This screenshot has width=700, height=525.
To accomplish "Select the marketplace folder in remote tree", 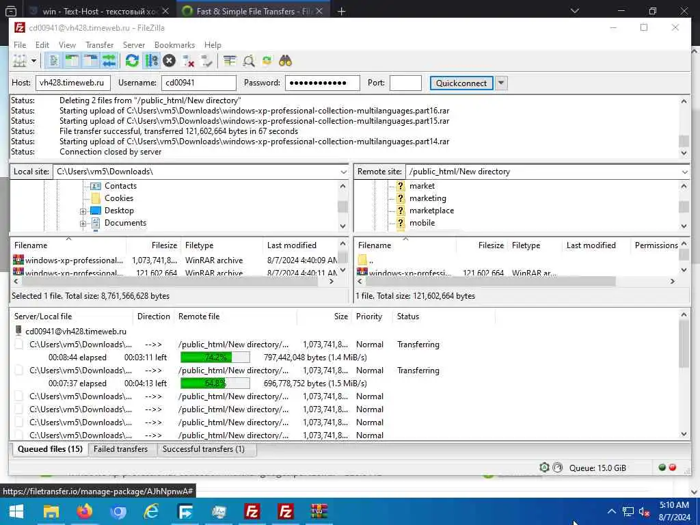I will (431, 211).
